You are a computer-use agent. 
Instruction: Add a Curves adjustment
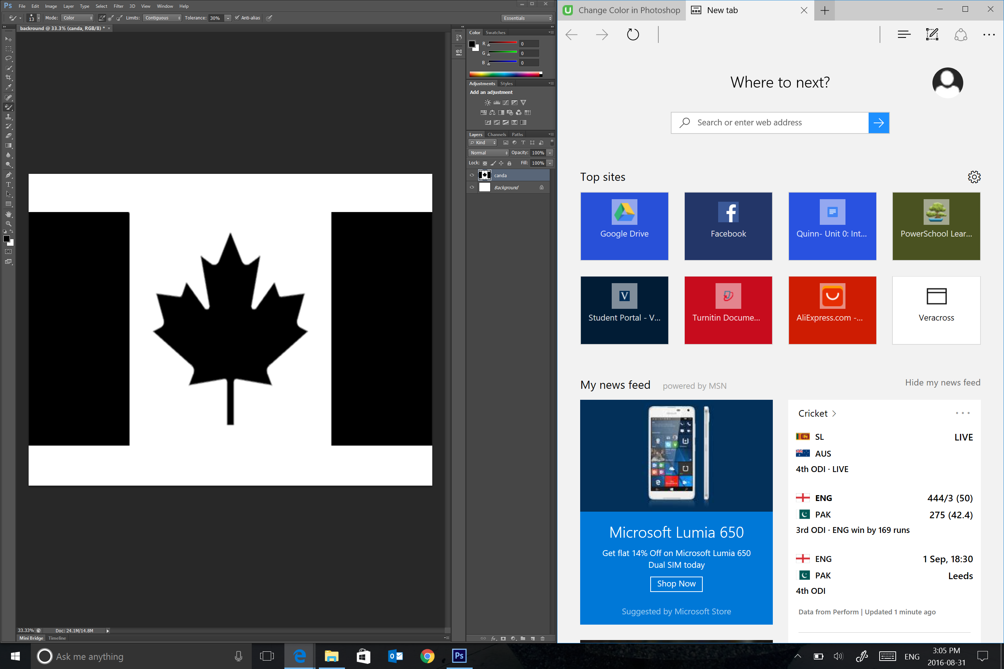505,102
